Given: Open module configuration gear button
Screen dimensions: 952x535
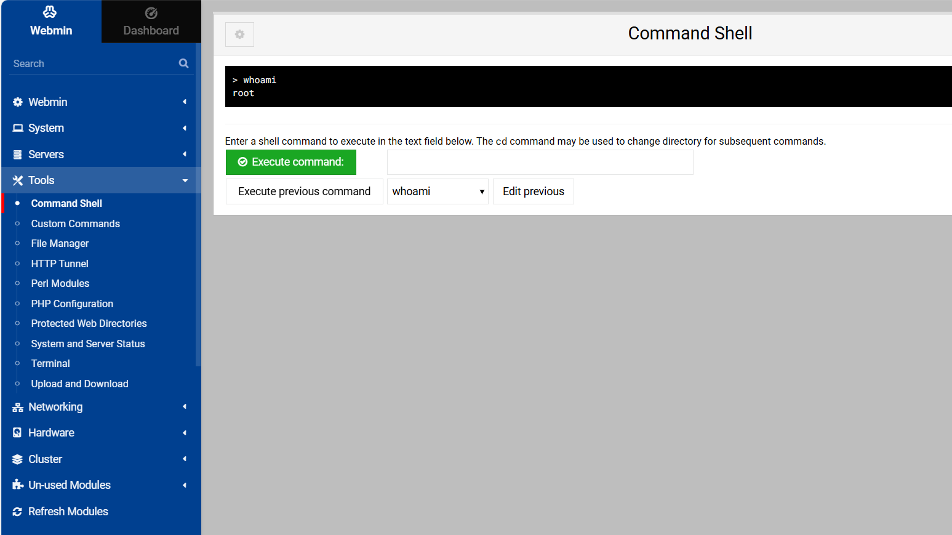Looking at the screenshot, I should click(x=240, y=34).
